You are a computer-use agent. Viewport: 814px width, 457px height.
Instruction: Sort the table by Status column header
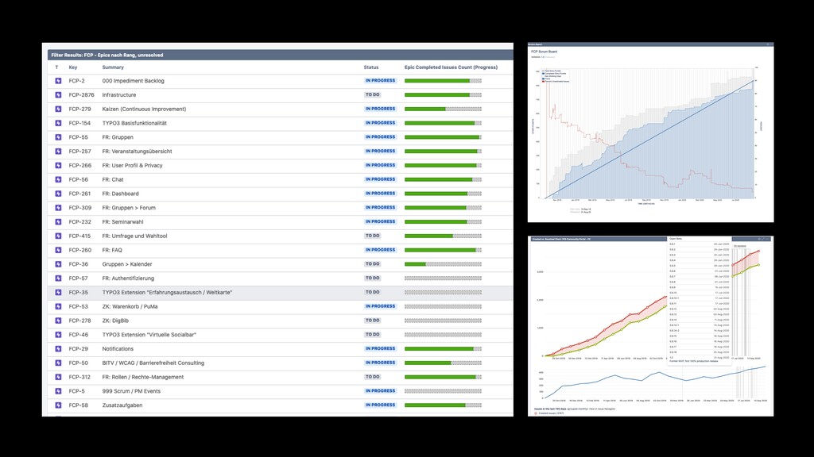(x=371, y=67)
